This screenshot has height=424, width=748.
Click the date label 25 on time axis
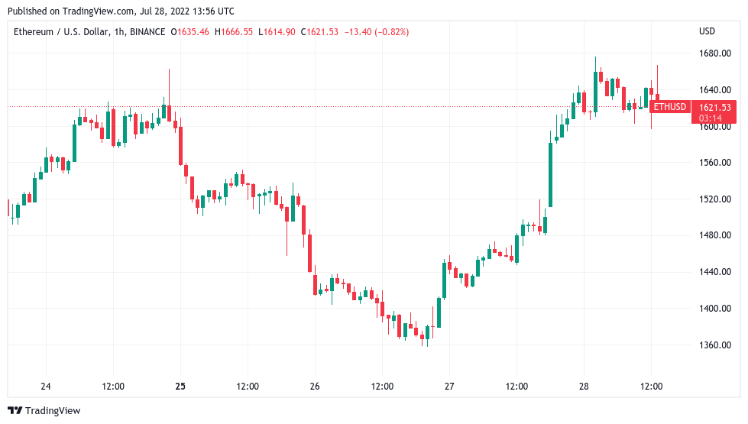(x=181, y=386)
